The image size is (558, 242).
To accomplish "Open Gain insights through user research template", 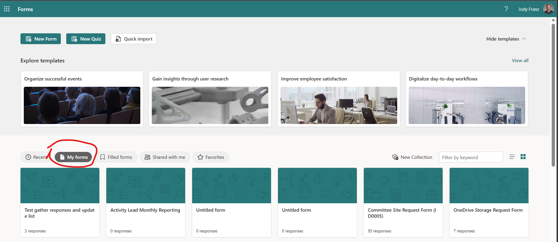I will [x=210, y=99].
